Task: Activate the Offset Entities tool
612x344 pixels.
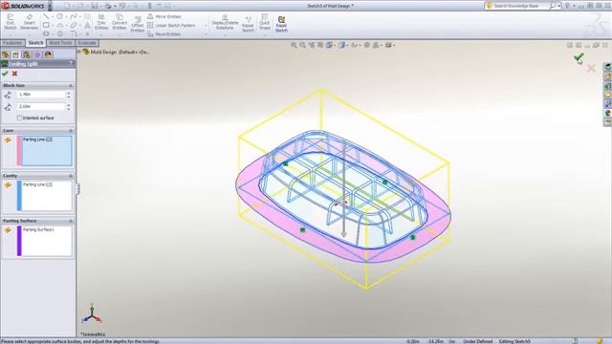Action: click(x=137, y=24)
